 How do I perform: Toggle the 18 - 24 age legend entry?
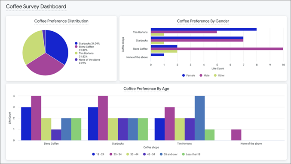pyautogui.click(x=98, y=154)
